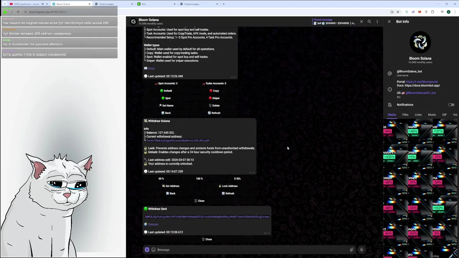459x258 pixels.
Task: Switch to the Links tab
Action: coord(418,115)
